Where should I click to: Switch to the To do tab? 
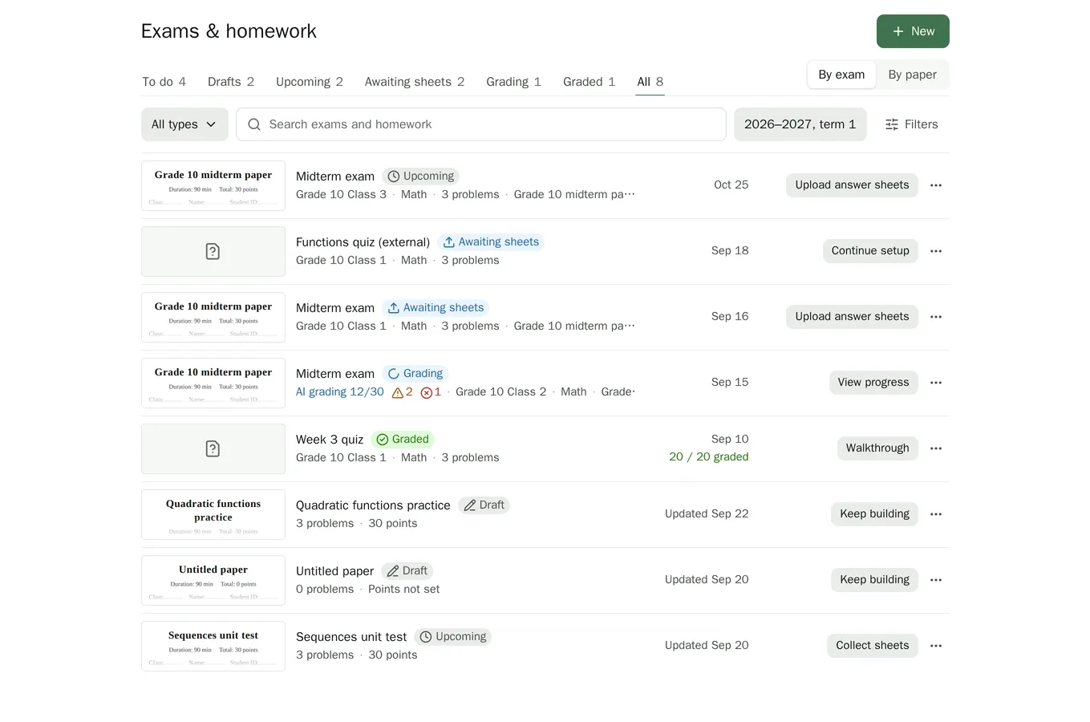coord(164,82)
